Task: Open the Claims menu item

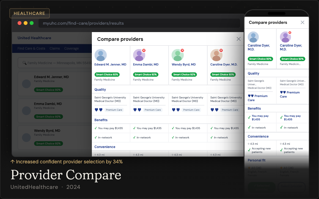Action: 55,49
